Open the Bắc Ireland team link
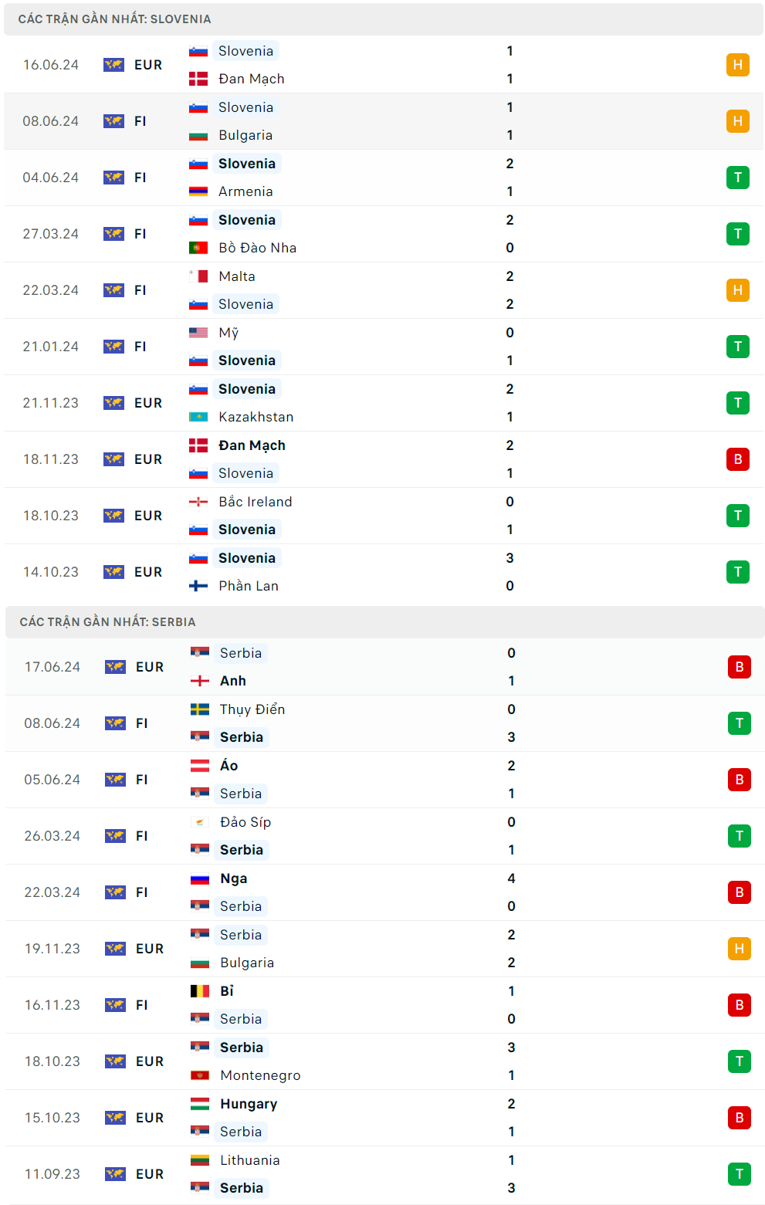 tap(255, 502)
